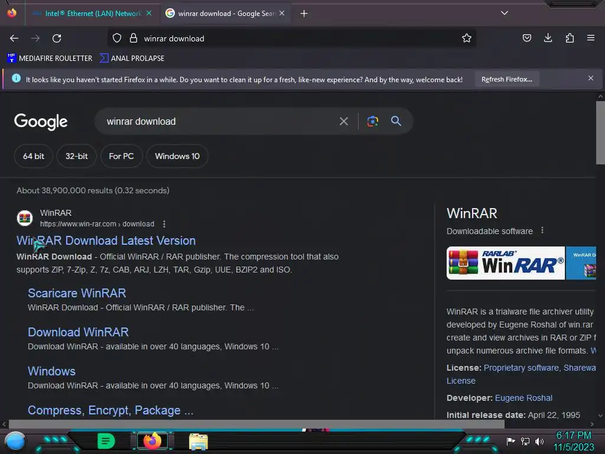Open the Extensions puzzle icon
This screenshot has width=605, height=454.
tap(570, 38)
